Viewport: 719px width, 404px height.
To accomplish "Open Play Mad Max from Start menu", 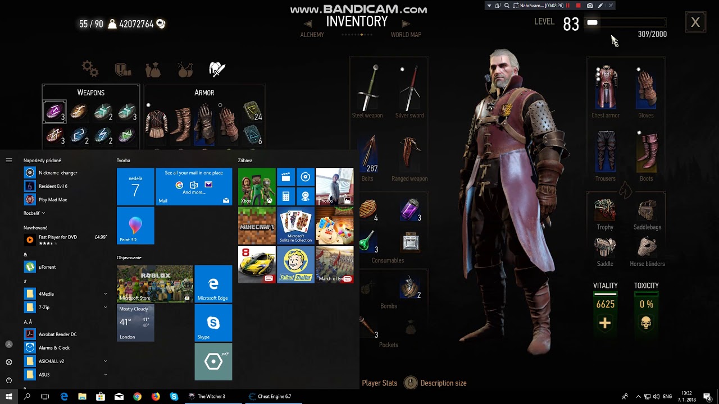I will [x=66, y=199].
